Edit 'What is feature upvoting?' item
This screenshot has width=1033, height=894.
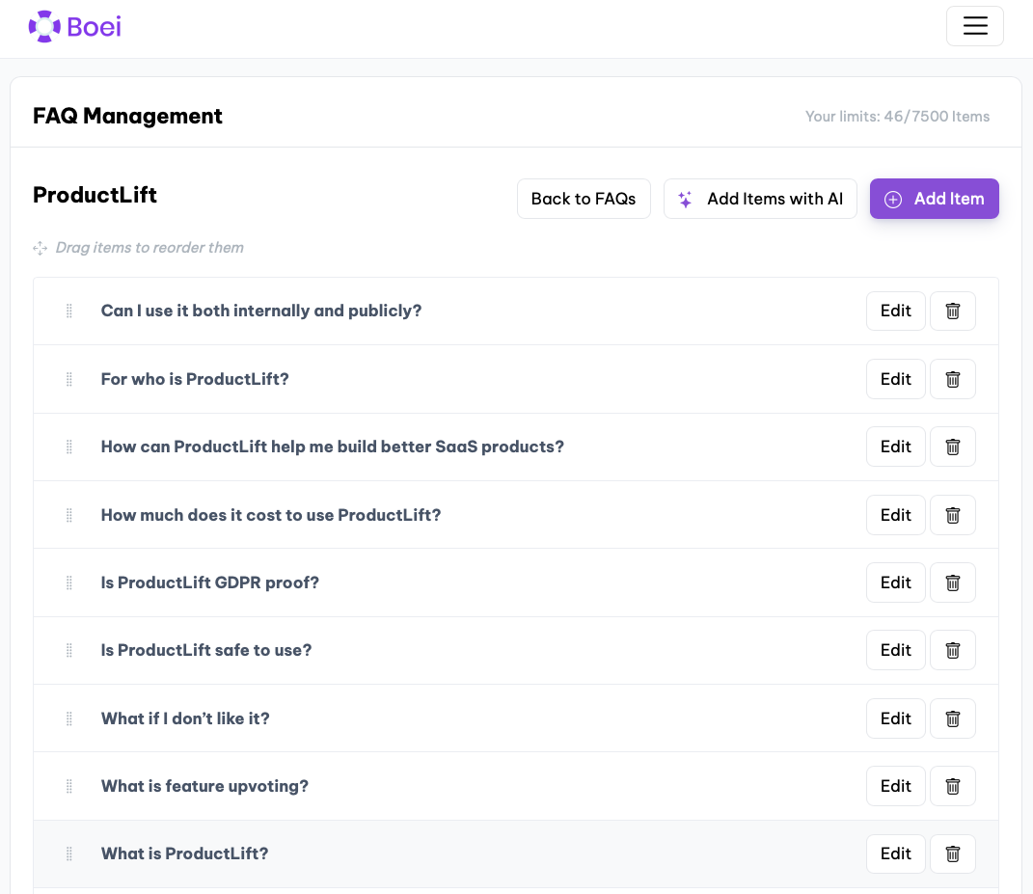pyautogui.click(x=895, y=786)
